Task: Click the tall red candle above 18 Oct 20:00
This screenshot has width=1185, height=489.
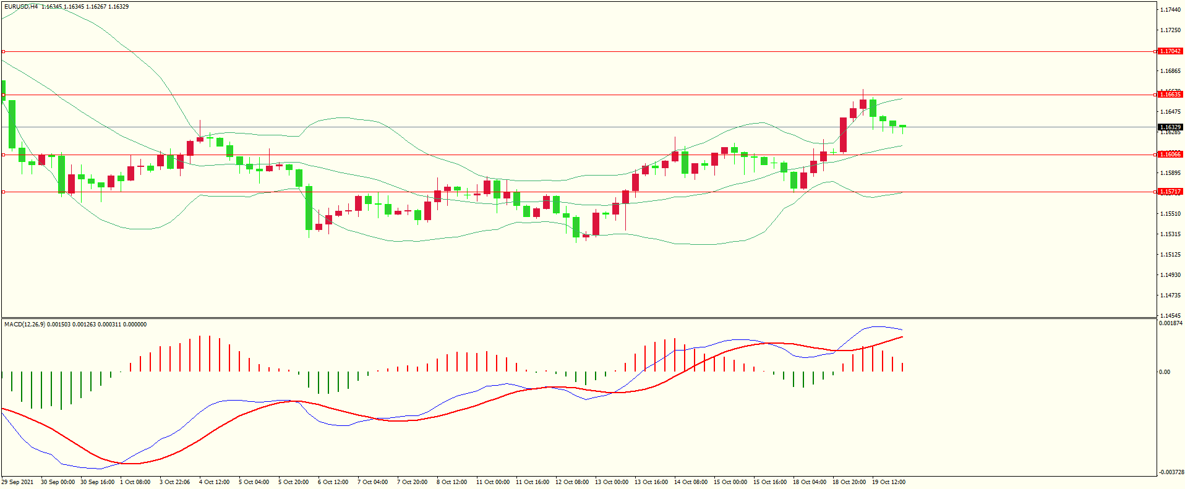Action: pos(843,135)
